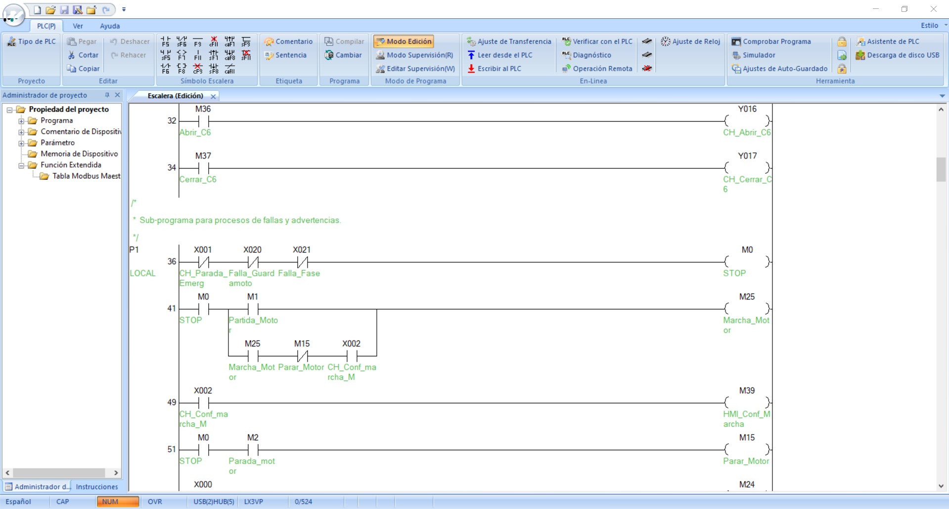This screenshot has height=509, width=949.
Task: Open the Ajuste de Reloj clock setting
Action: tap(691, 42)
